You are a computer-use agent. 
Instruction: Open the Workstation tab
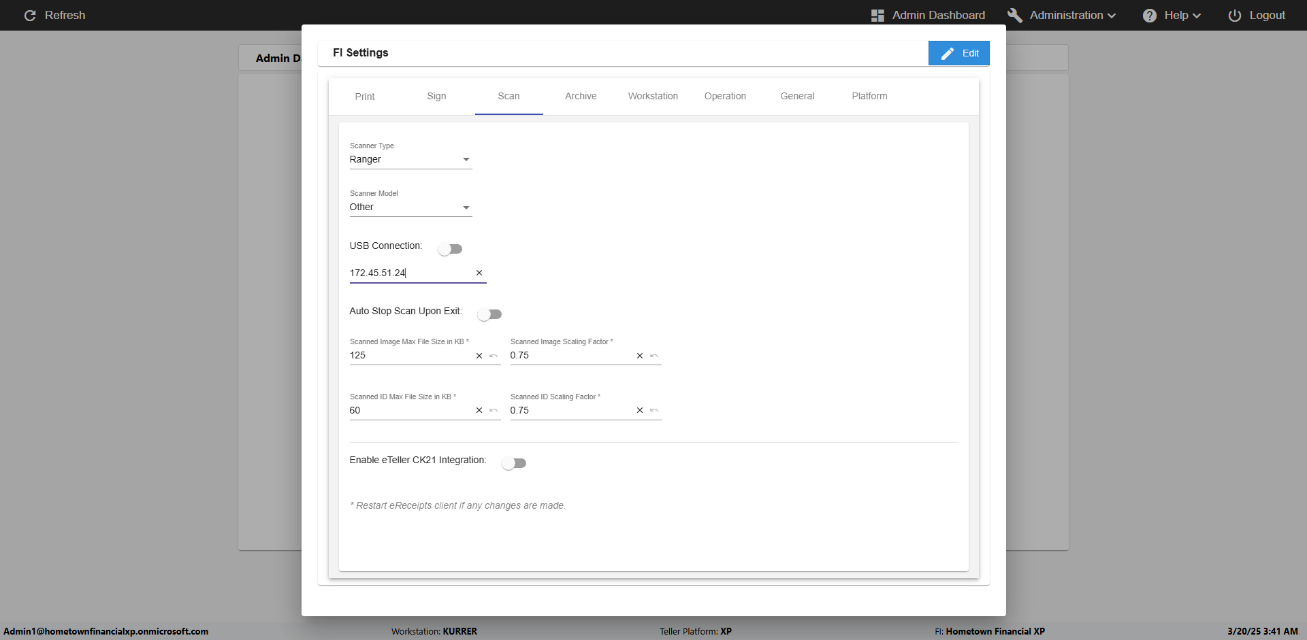(653, 96)
